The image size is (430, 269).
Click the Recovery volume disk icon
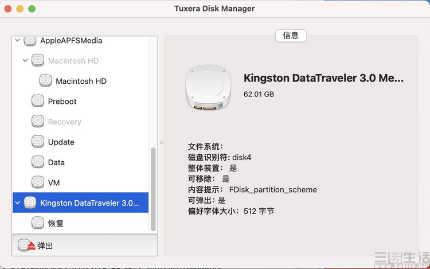coord(38,121)
